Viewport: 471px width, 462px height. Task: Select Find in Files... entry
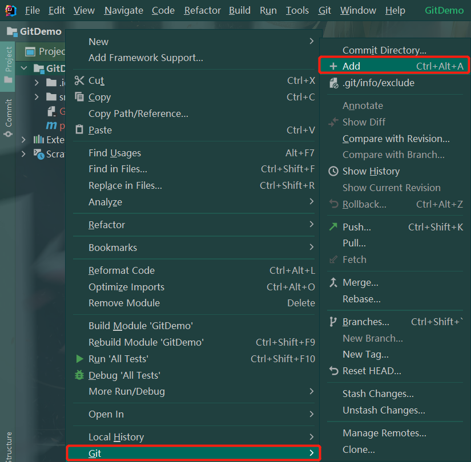(x=194, y=169)
